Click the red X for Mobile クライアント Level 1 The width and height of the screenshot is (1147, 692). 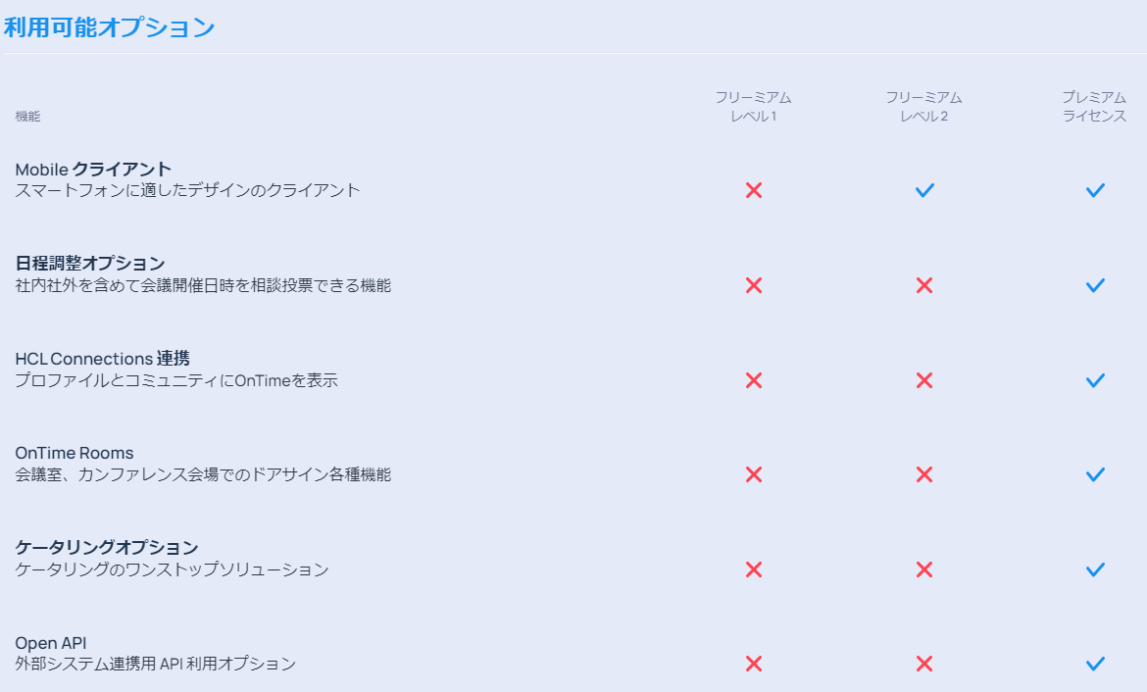754,190
